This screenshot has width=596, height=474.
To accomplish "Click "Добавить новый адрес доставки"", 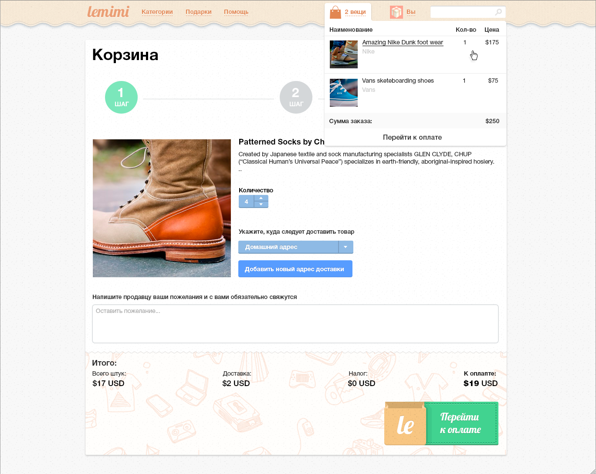I will [295, 269].
